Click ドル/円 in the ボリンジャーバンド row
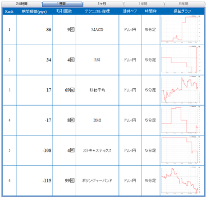 (130, 181)
